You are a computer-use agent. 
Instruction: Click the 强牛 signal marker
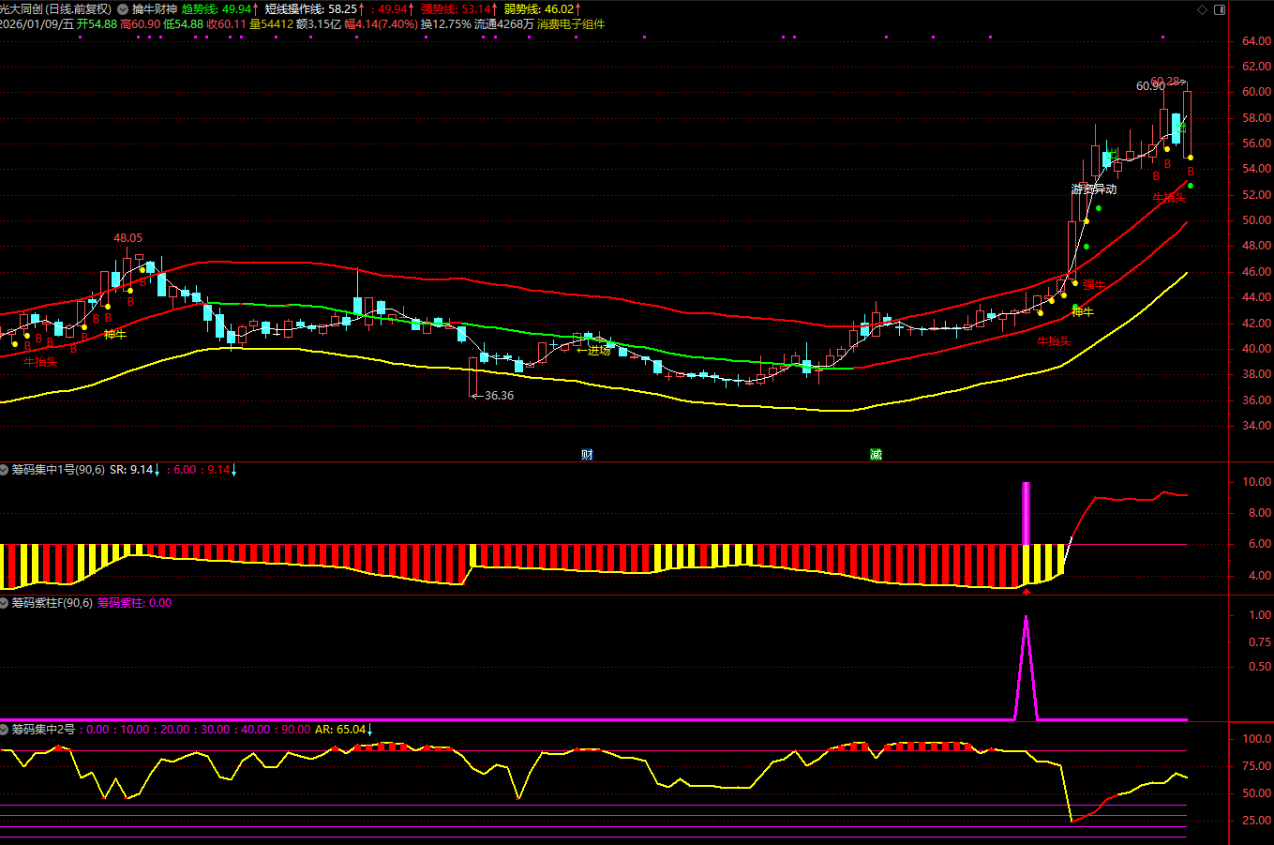pyautogui.click(x=1094, y=285)
